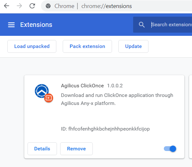Click the Agilicus ClickOnce extension name

click(x=83, y=86)
